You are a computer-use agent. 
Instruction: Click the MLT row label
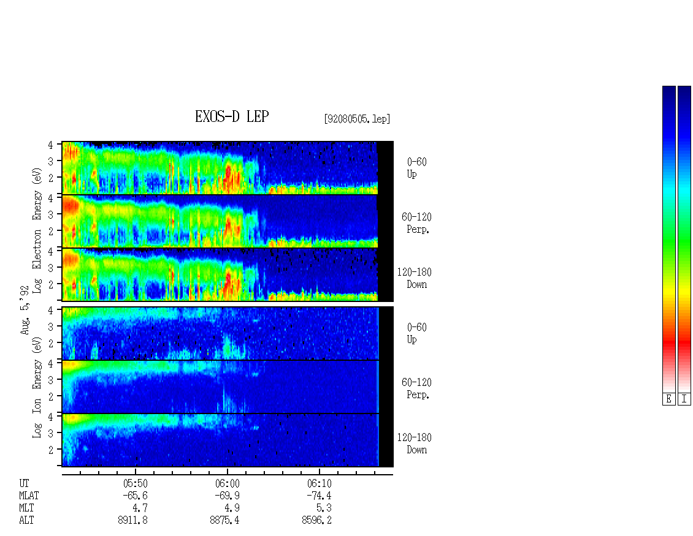pos(26,508)
